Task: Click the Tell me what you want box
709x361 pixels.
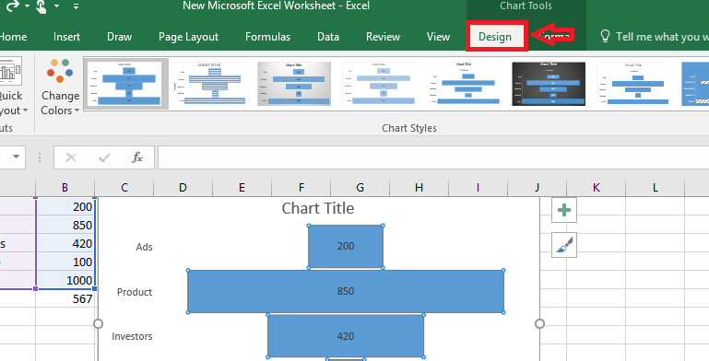Action: (x=654, y=37)
